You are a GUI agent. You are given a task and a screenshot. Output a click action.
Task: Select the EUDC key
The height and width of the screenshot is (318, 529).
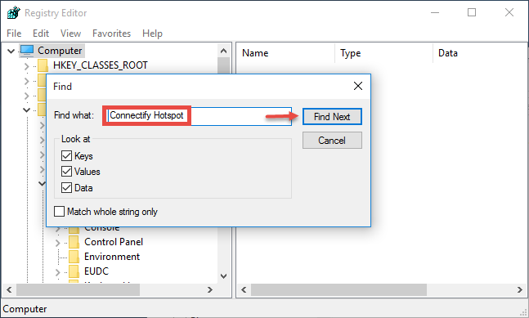pyautogui.click(x=96, y=271)
